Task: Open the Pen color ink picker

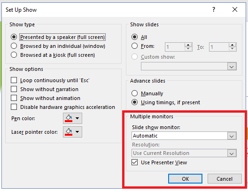Action: tap(72, 118)
